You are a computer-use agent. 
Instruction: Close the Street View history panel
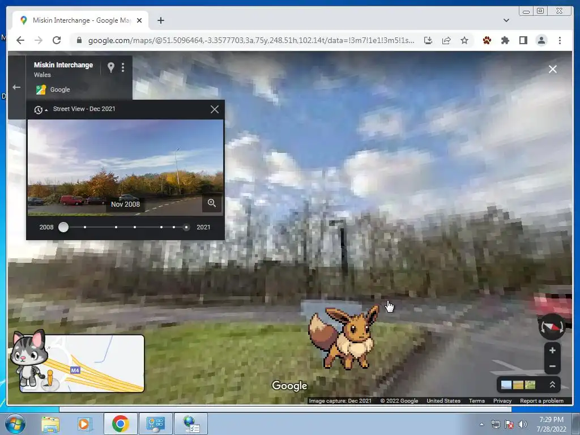pos(215,109)
